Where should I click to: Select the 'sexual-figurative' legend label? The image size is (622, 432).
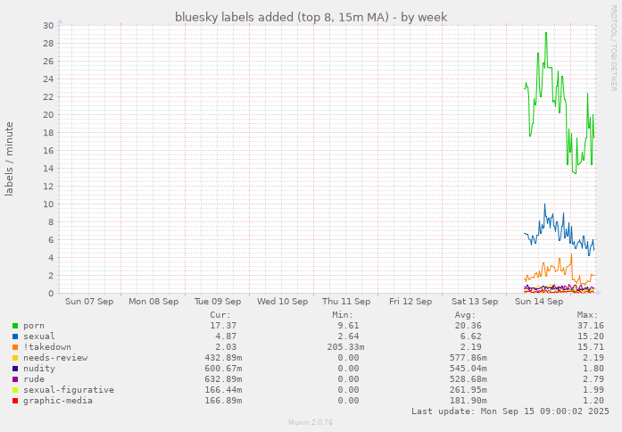click(69, 390)
